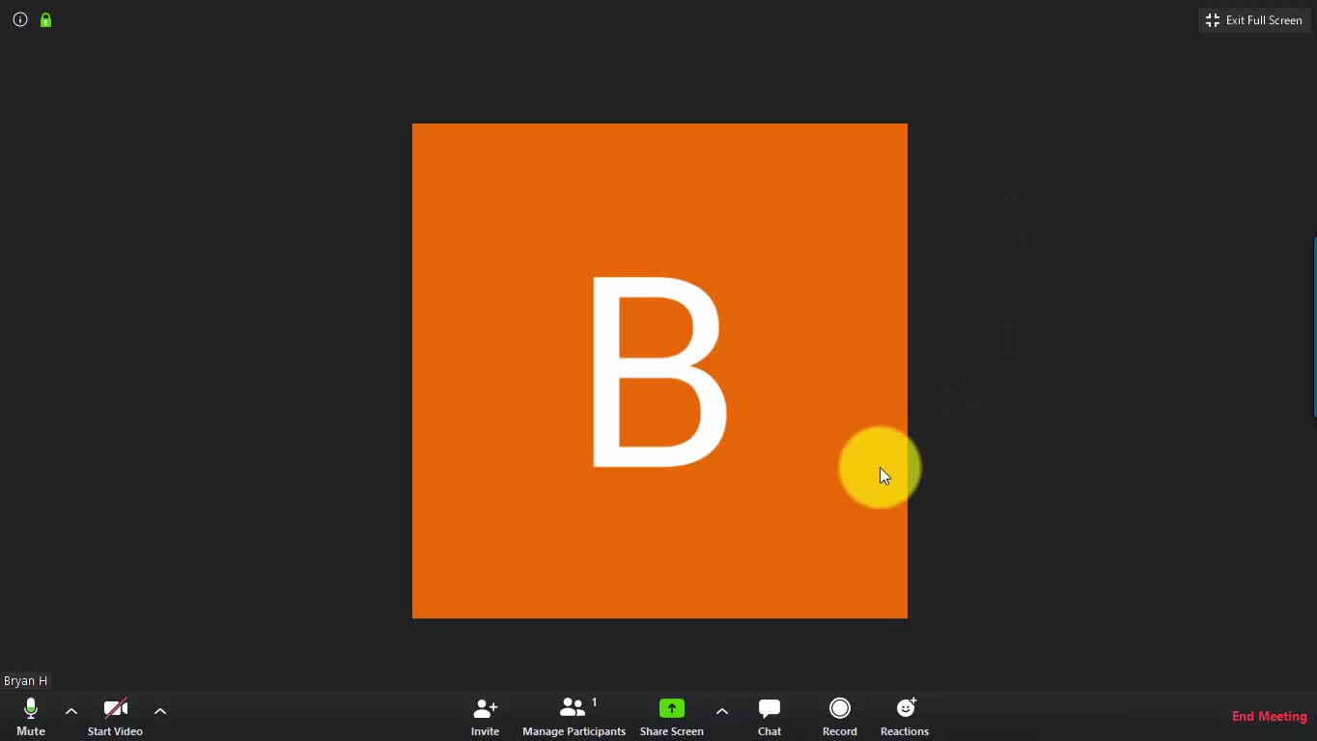Open the meeting information icon
The width and height of the screenshot is (1317, 741).
(x=20, y=19)
